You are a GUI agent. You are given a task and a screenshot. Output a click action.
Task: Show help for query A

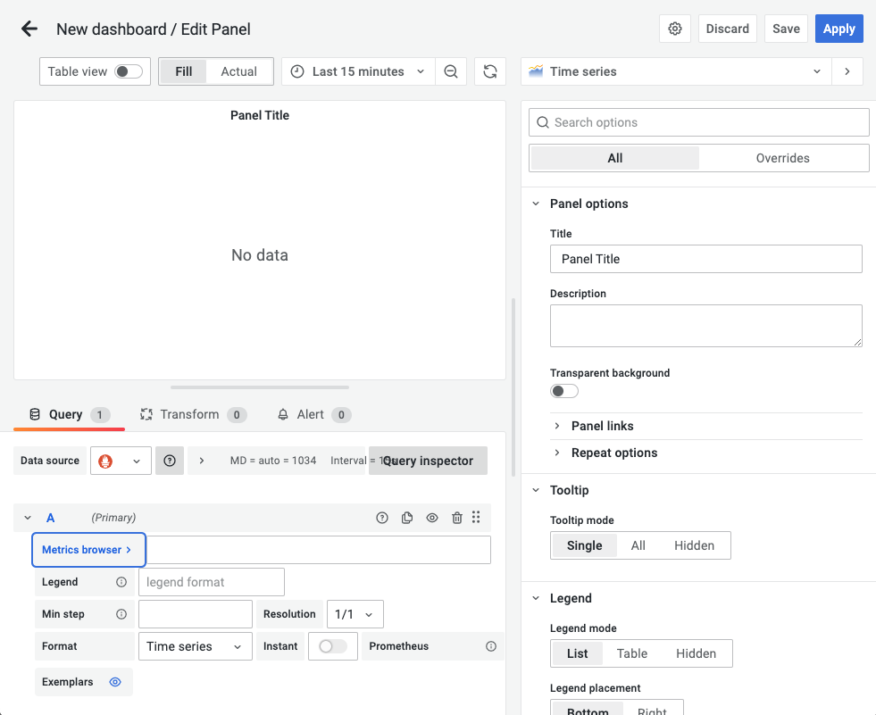pyautogui.click(x=382, y=518)
